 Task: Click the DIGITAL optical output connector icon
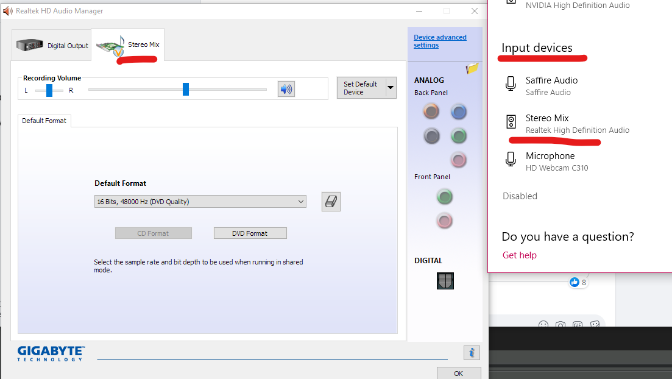(445, 281)
